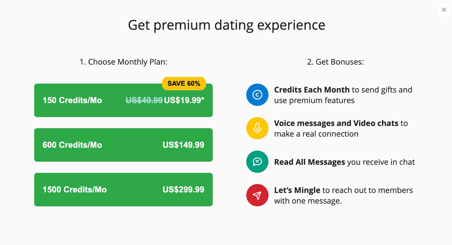Click the red Let's Mingle paper plane icon

[x=257, y=195]
